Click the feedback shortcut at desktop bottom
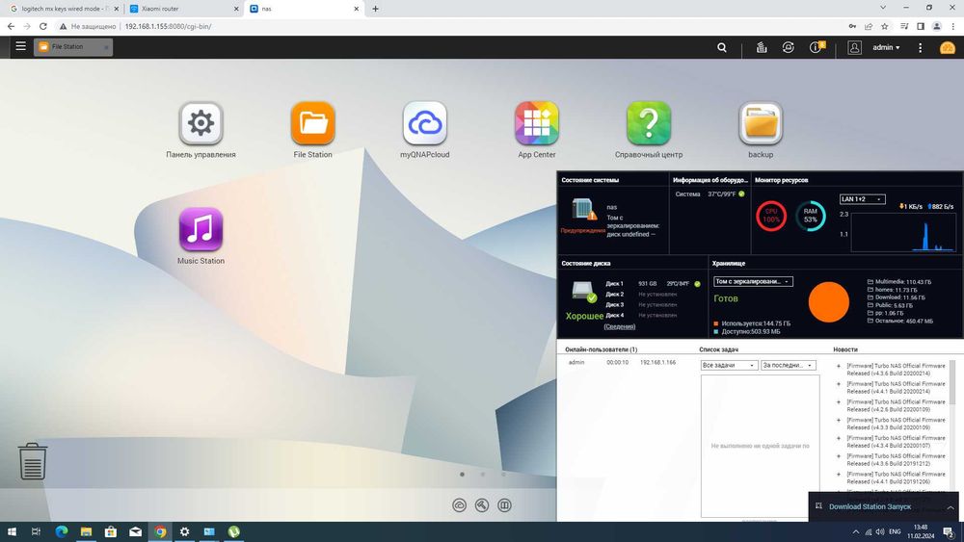This screenshot has height=542, width=964. 505,505
